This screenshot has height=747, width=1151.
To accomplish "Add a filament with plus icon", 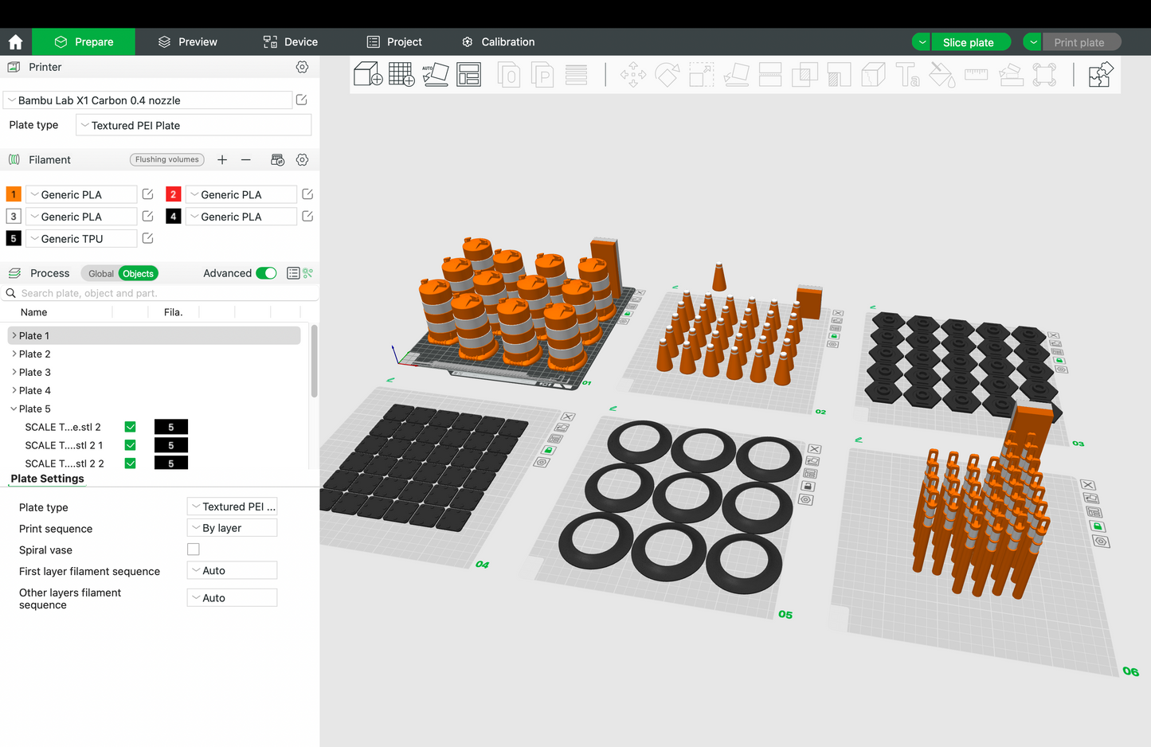I will click(x=222, y=160).
